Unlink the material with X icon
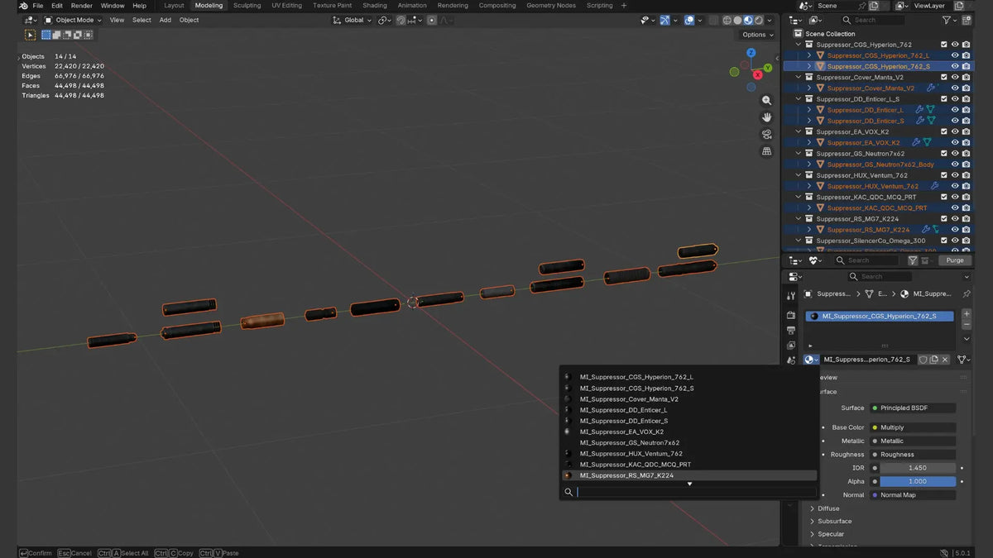Screen dimensions: 993x558 click(x=945, y=360)
